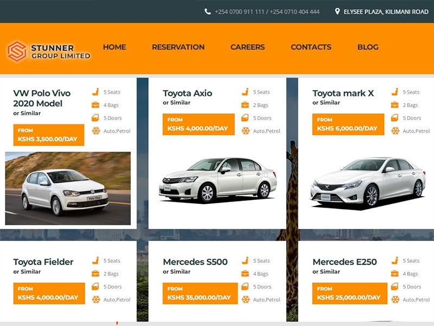Click the door icon on Mercedes E250 card

(x=395, y=286)
